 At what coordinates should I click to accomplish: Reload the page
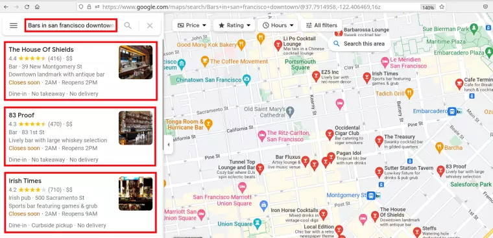pos(27,6)
